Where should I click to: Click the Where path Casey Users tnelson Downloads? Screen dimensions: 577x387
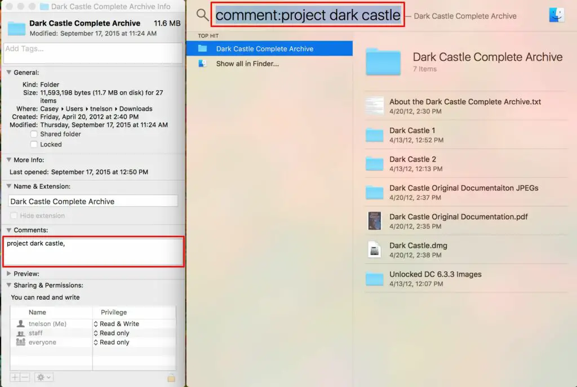[x=96, y=109]
